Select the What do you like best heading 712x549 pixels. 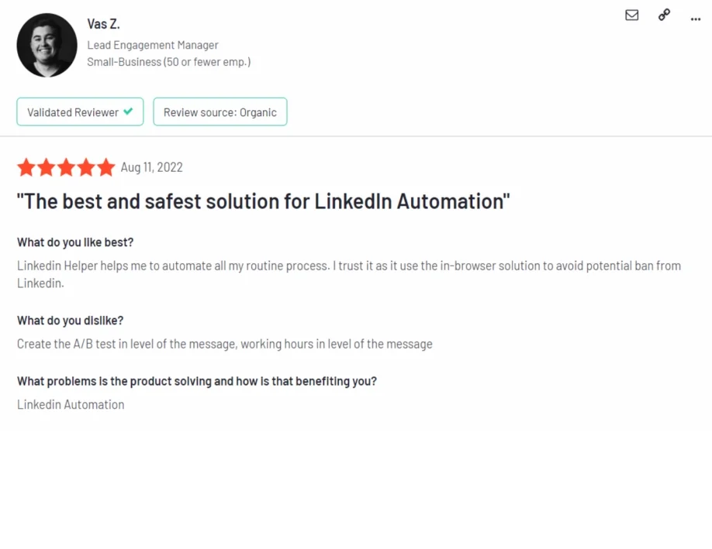74,242
